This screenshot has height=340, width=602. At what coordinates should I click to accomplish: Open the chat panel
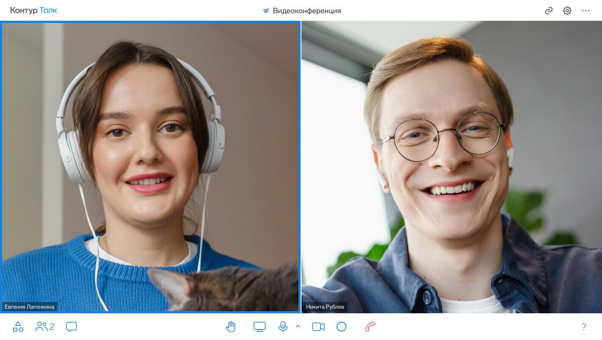71,326
